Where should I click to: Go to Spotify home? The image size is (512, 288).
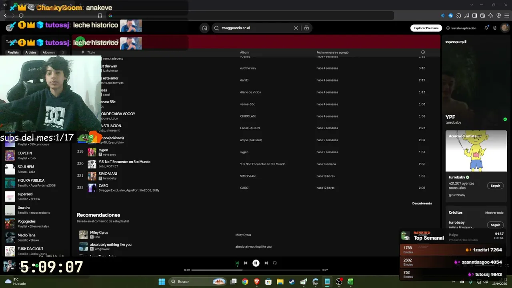tap(205, 28)
